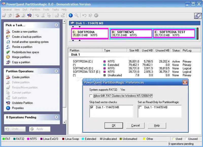Uncheck Disk 1 under Skip bad sector checks

tap(92, 107)
